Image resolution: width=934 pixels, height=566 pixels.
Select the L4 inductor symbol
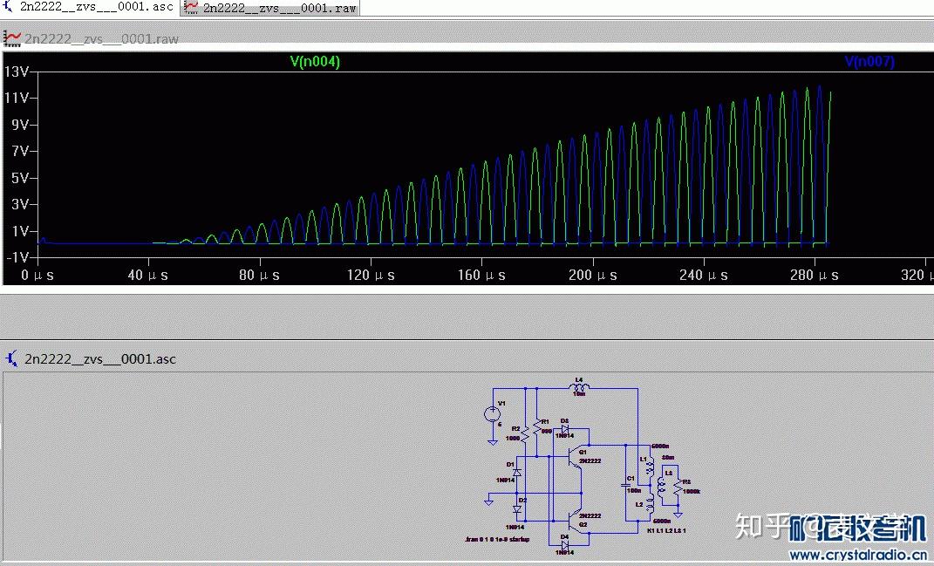[x=579, y=387]
